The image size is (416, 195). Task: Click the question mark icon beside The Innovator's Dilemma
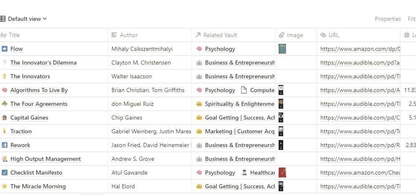coord(5,62)
